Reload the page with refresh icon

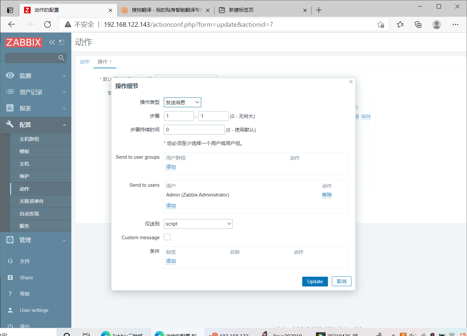48,24
